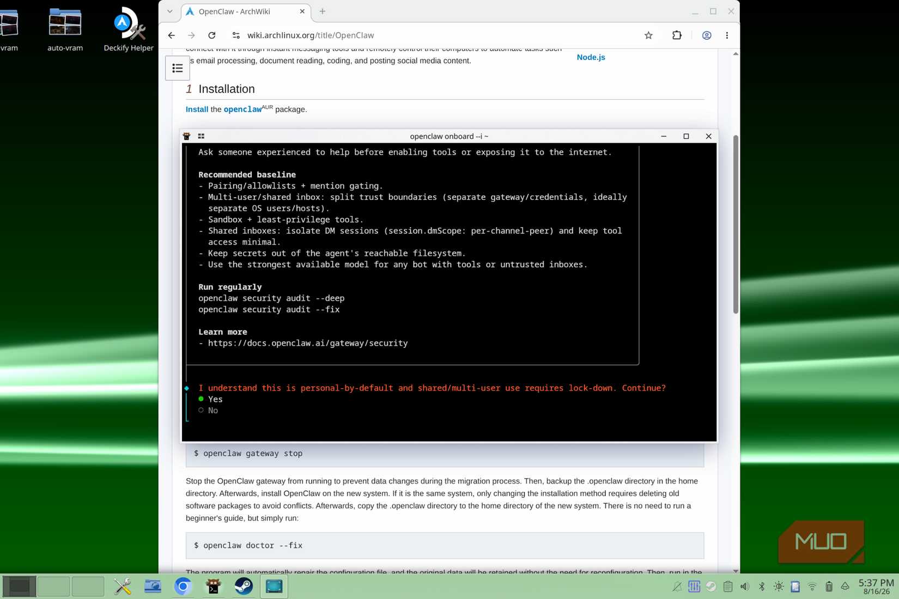The height and width of the screenshot is (599, 899).
Task: Reload the ArchWiki page
Action: [212, 35]
